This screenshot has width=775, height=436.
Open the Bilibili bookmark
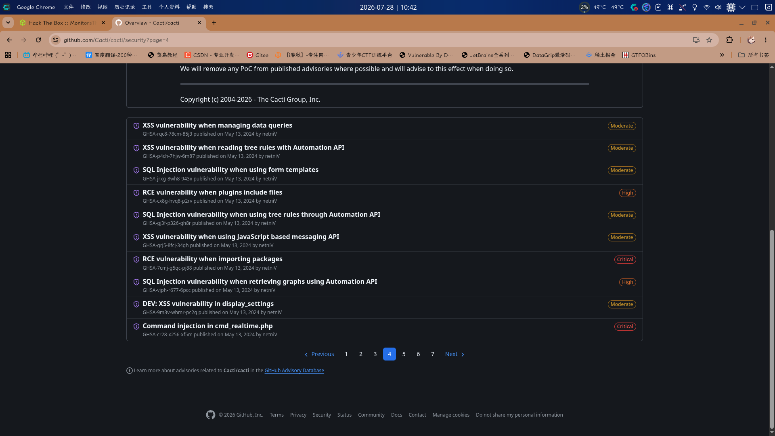pyautogui.click(x=50, y=55)
